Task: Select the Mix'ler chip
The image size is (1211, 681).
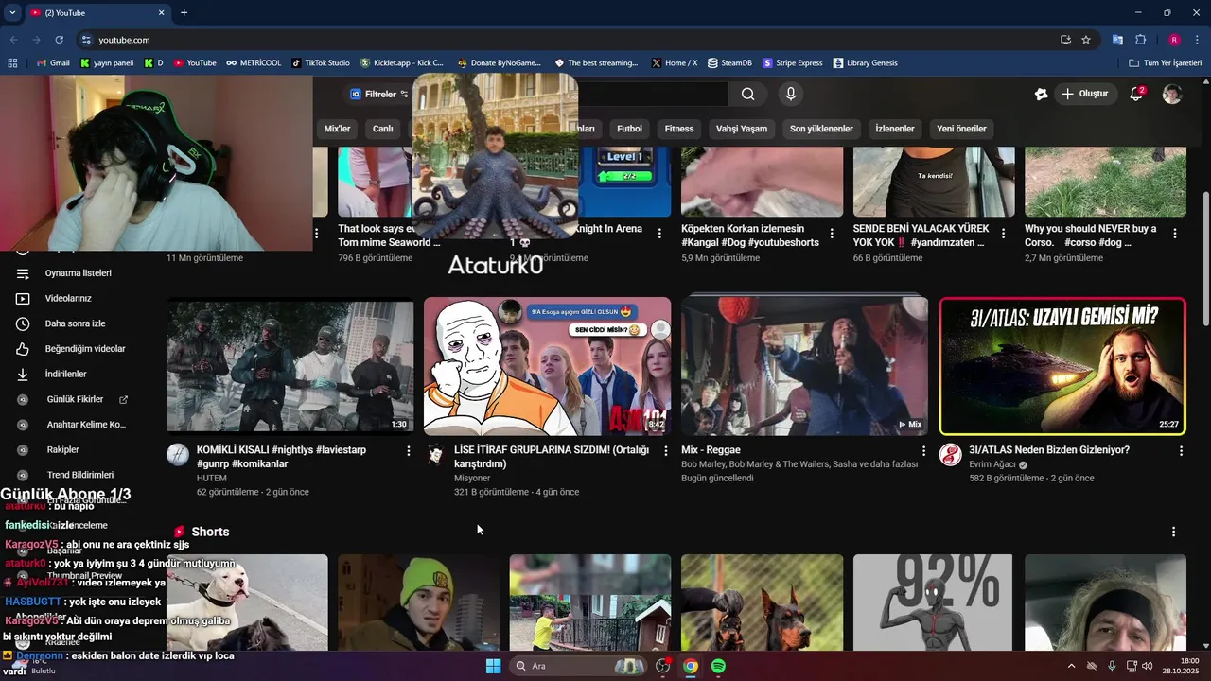Action: [x=338, y=129]
